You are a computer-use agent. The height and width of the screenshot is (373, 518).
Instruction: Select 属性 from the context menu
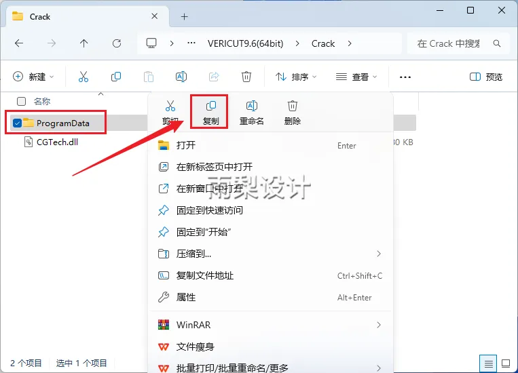pyautogui.click(x=270, y=297)
